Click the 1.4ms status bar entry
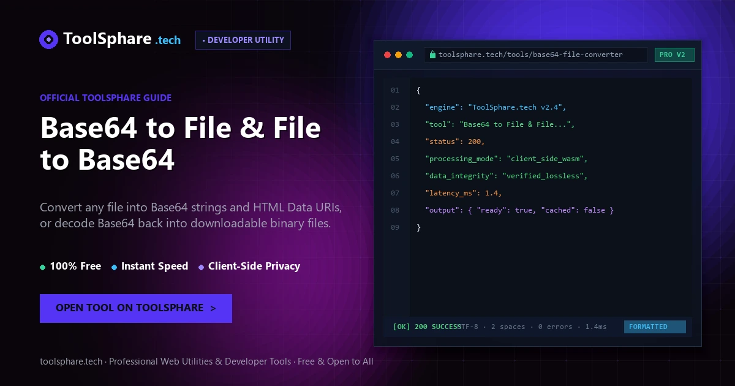Viewport: 735px width, 386px height. tap(596, 327)
